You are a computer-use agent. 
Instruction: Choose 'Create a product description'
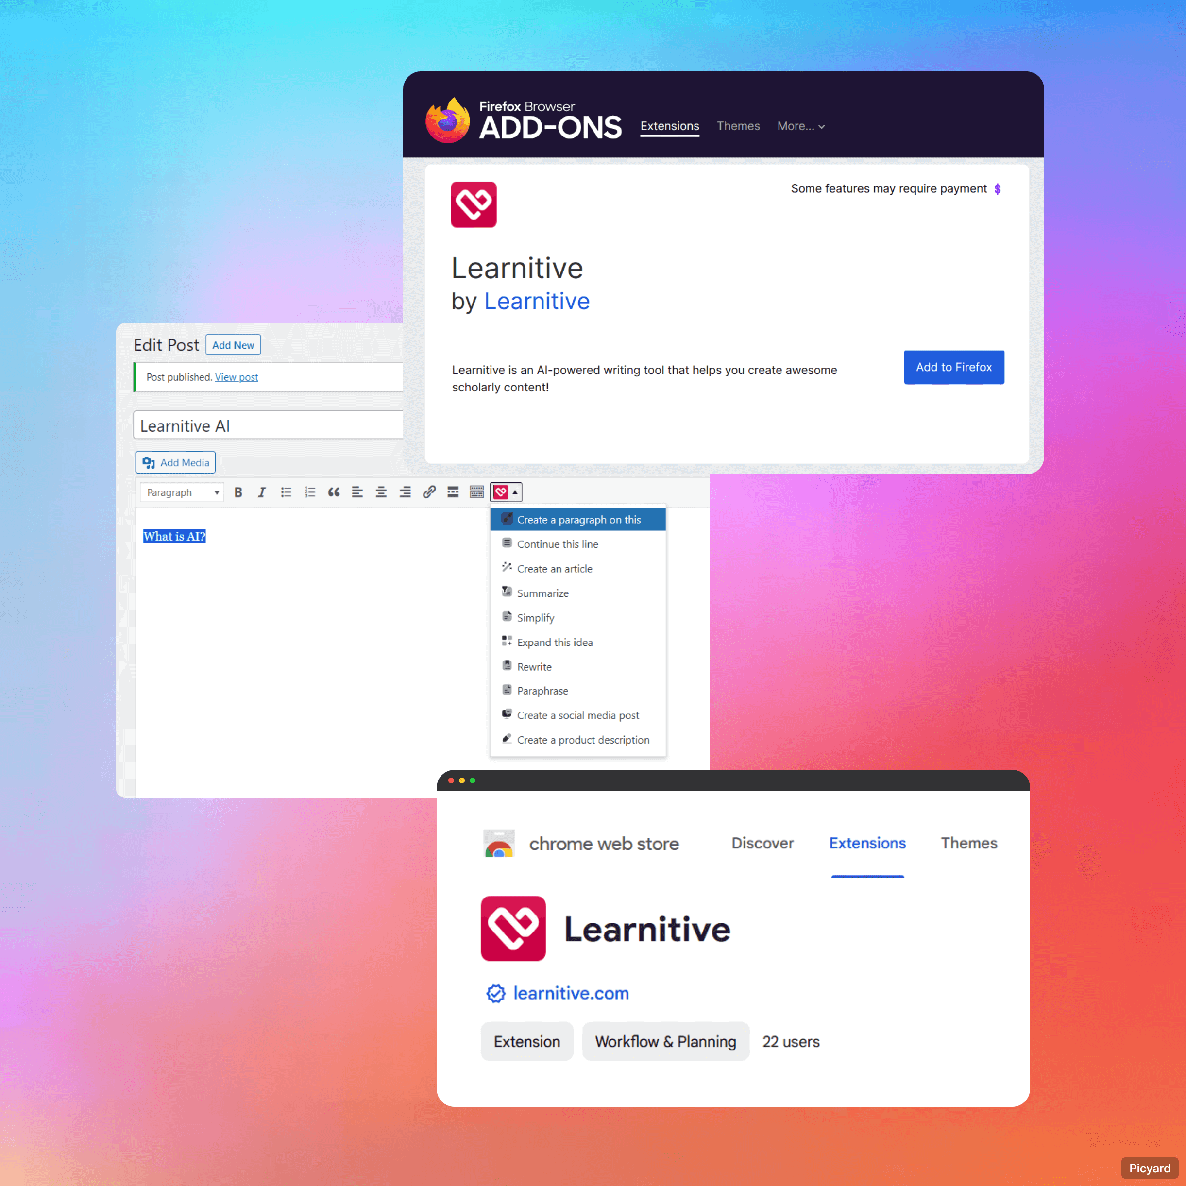coord(577,740)
